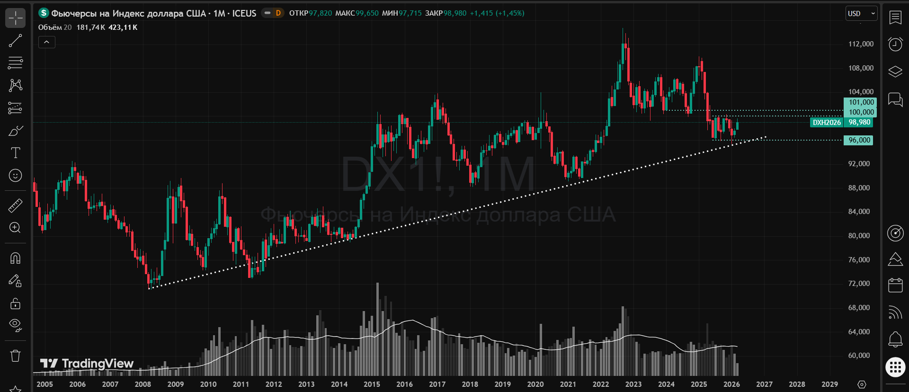Toggle magnet mode for drawings
Image resolution: width=909 pixels, height=392 pixels.
[x=16, y=258]
